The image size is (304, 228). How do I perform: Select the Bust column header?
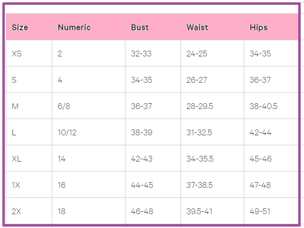[x=140, y=27]
